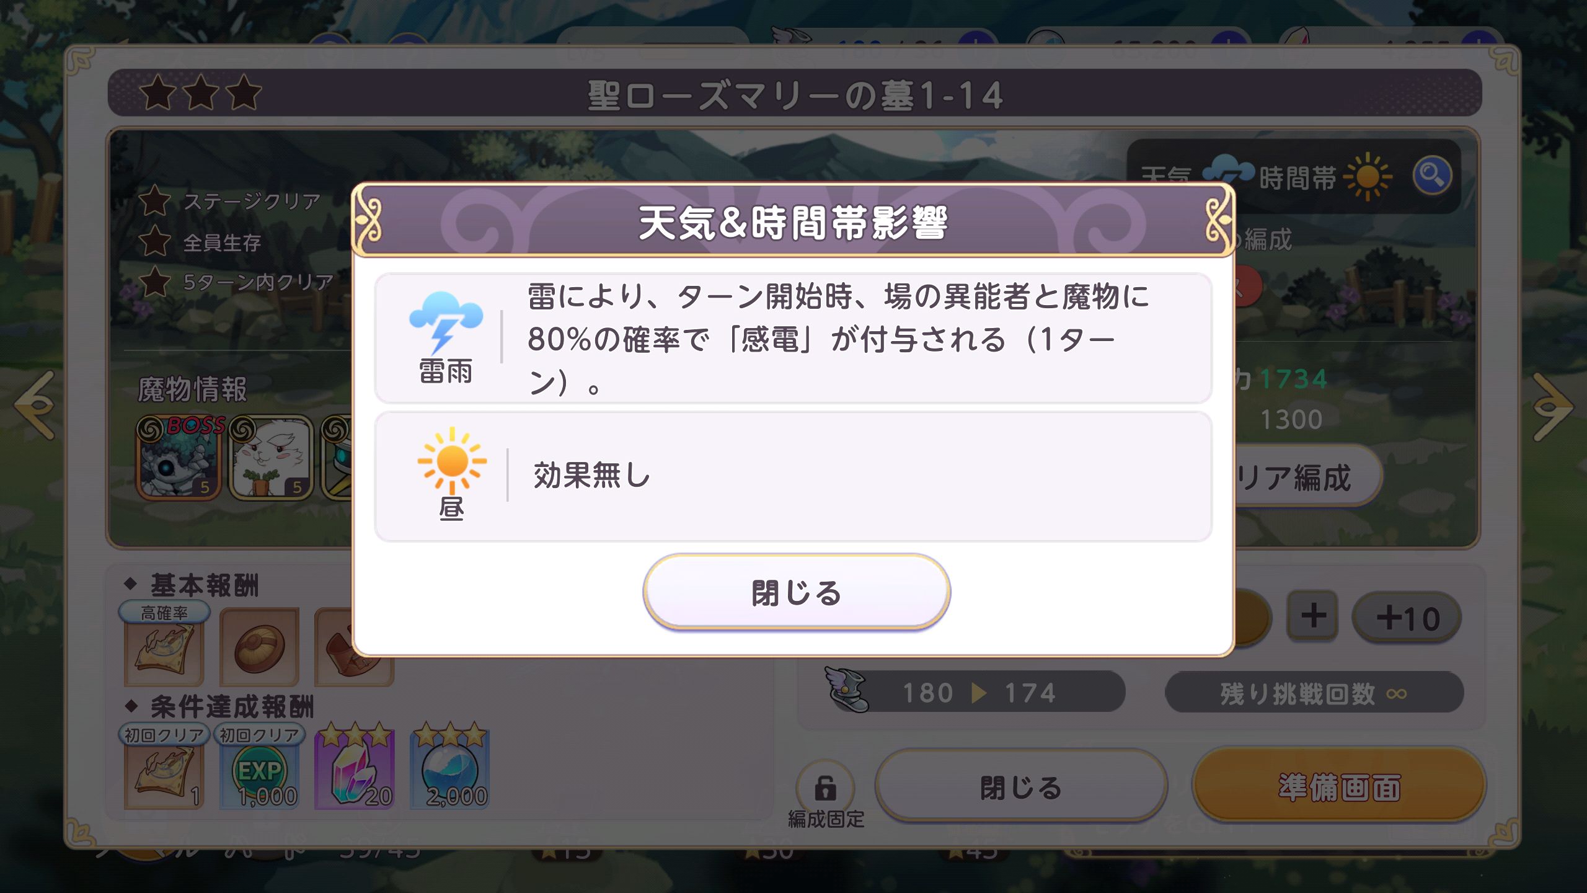Increase challenge count with plus button
The height and width of the screenshot is (893, 1587).
point(1313,616)
